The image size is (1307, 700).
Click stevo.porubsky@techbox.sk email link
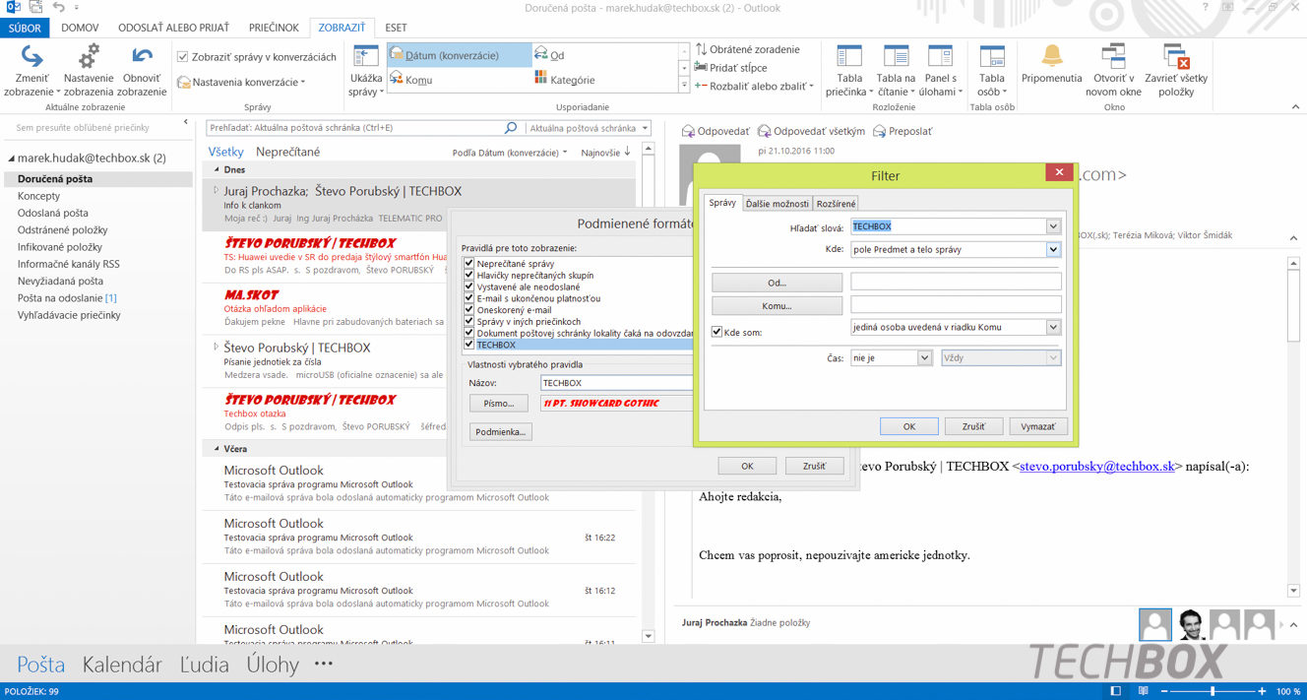tap(1097, 467)
